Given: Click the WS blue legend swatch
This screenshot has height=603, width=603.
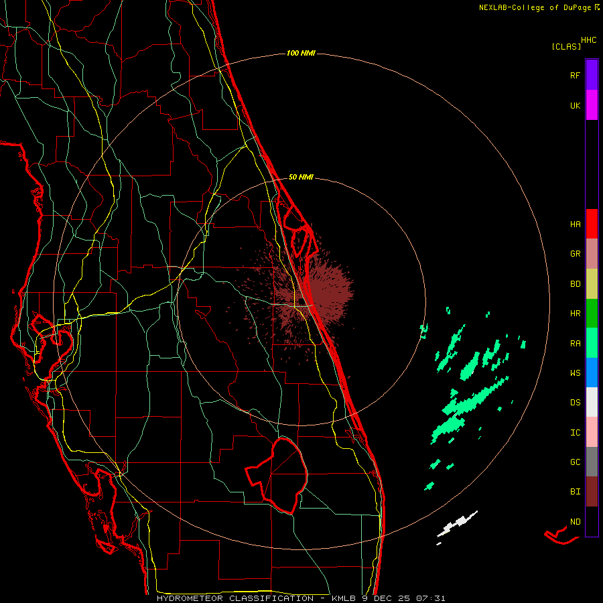Looking at the screenshot, I should (592, 373).
